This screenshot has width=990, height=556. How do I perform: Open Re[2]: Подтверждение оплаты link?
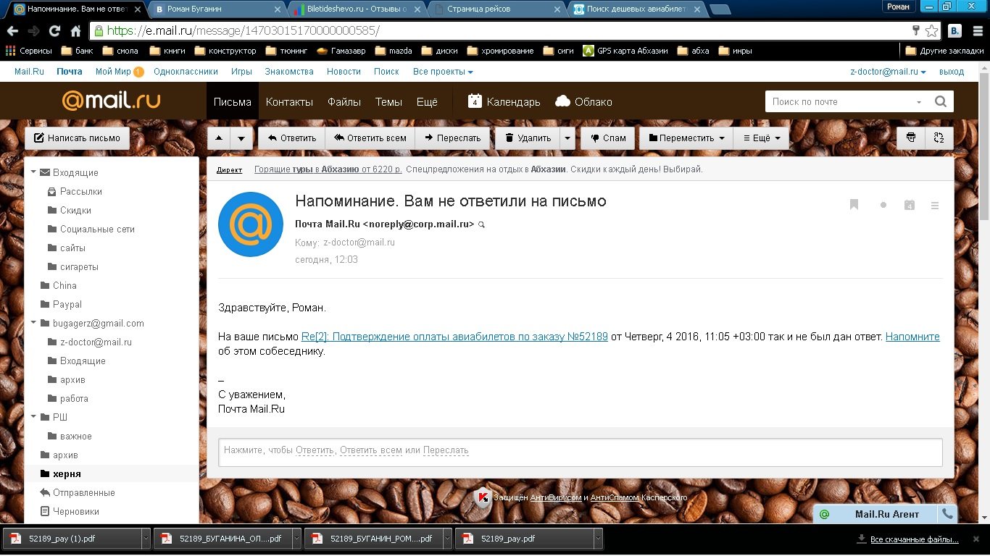pos(454,337)
